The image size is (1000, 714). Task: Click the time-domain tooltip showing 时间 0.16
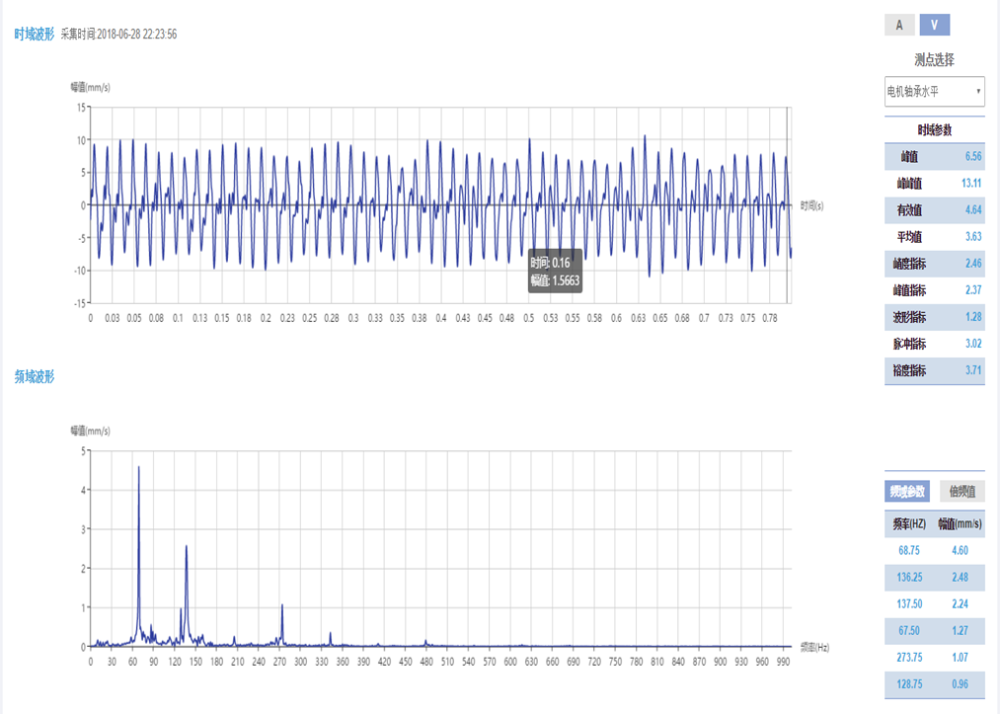click(x=555, y=272)
